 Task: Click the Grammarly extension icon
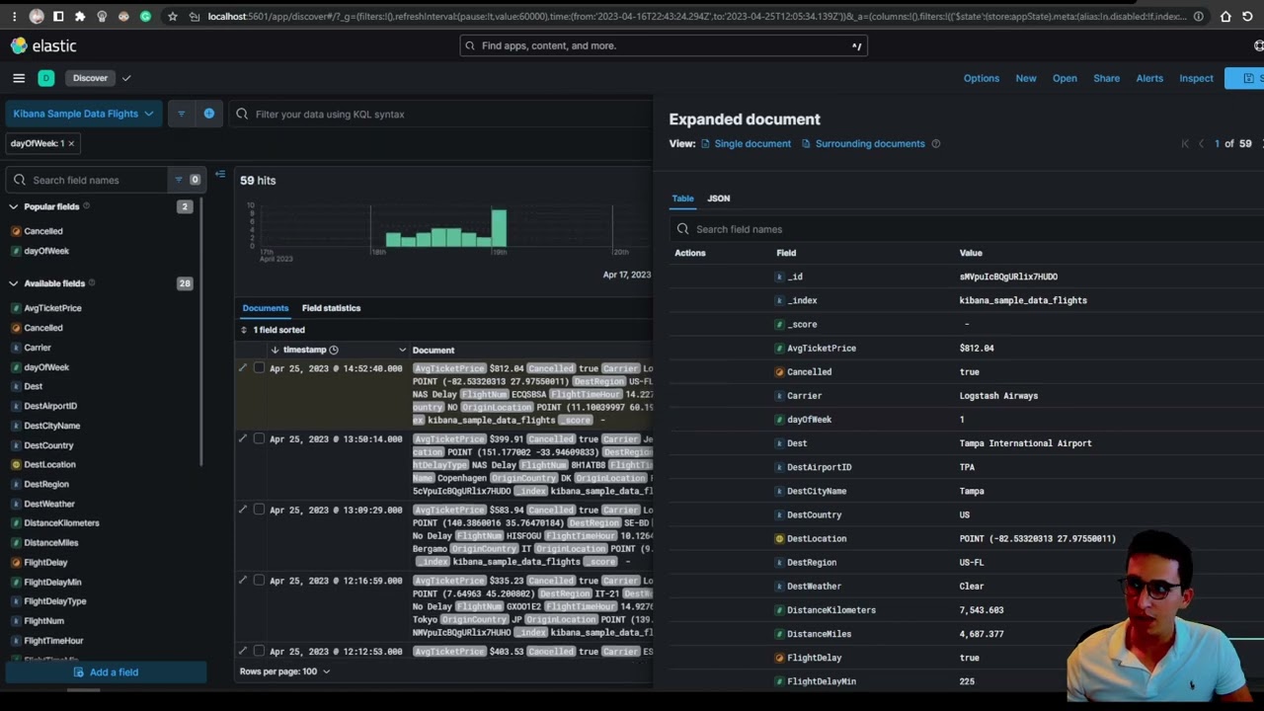click(x=145, y=17)
